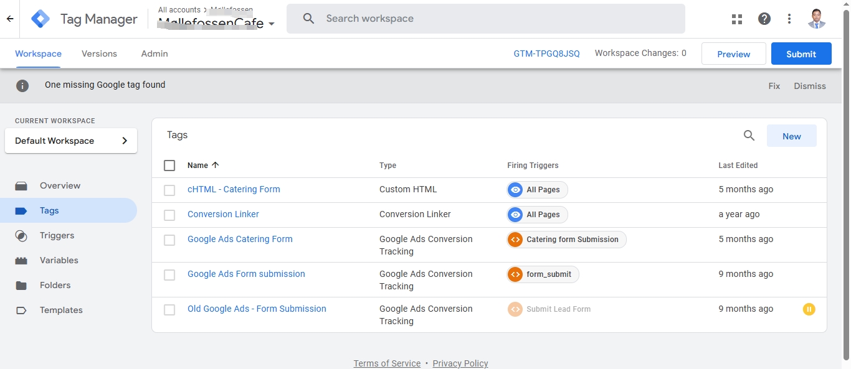Check the Conversion Linker row checkbox

169,215
